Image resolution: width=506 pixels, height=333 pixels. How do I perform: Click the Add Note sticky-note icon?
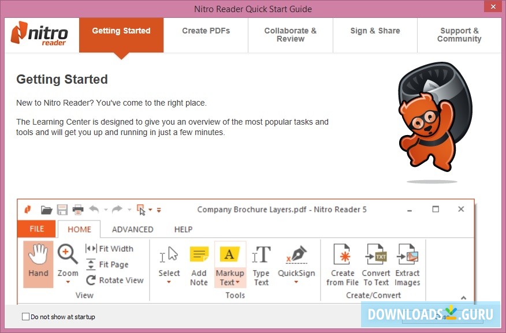click(x=199, y=254)
